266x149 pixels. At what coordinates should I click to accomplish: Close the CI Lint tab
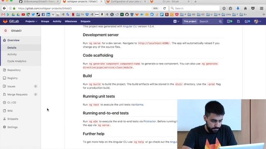pos(188,2)
